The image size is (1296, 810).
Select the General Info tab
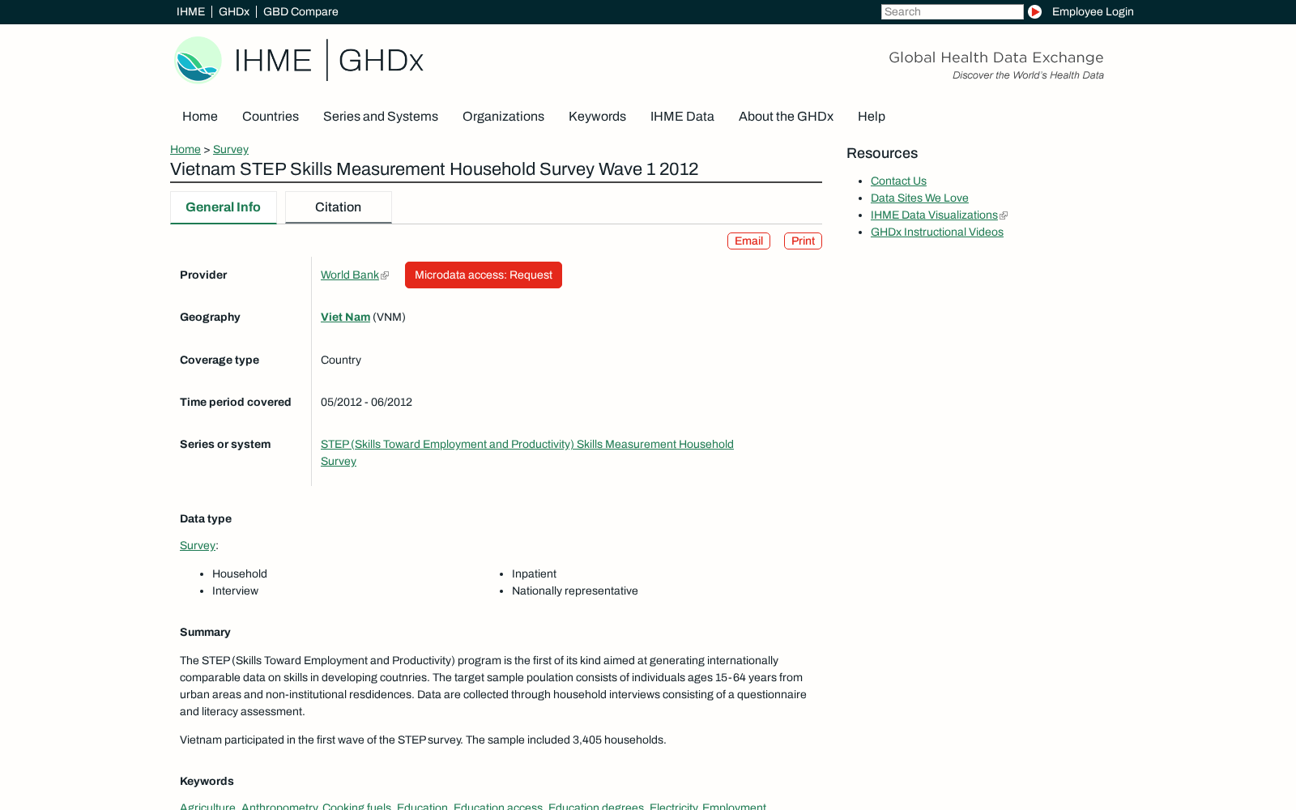coord(224,207)
